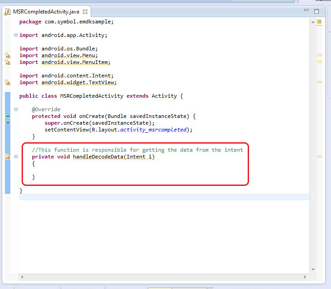Click the green override indicator beside onCreate
The height and width of the screenshot is (289, 331).
7,116
